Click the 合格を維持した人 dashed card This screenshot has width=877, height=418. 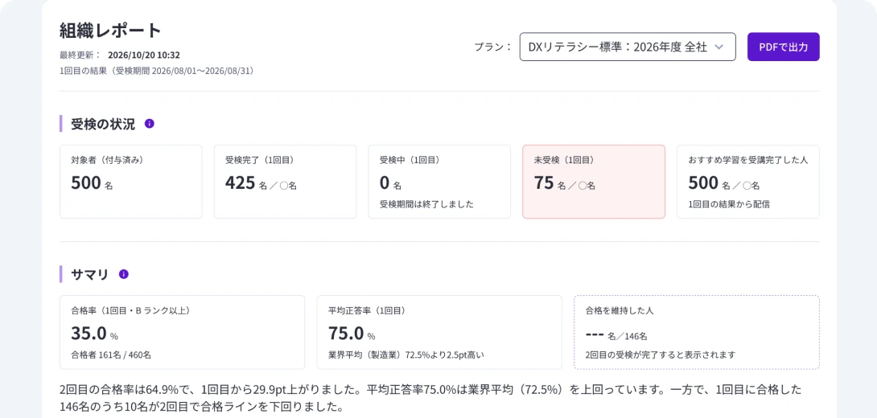696,332
